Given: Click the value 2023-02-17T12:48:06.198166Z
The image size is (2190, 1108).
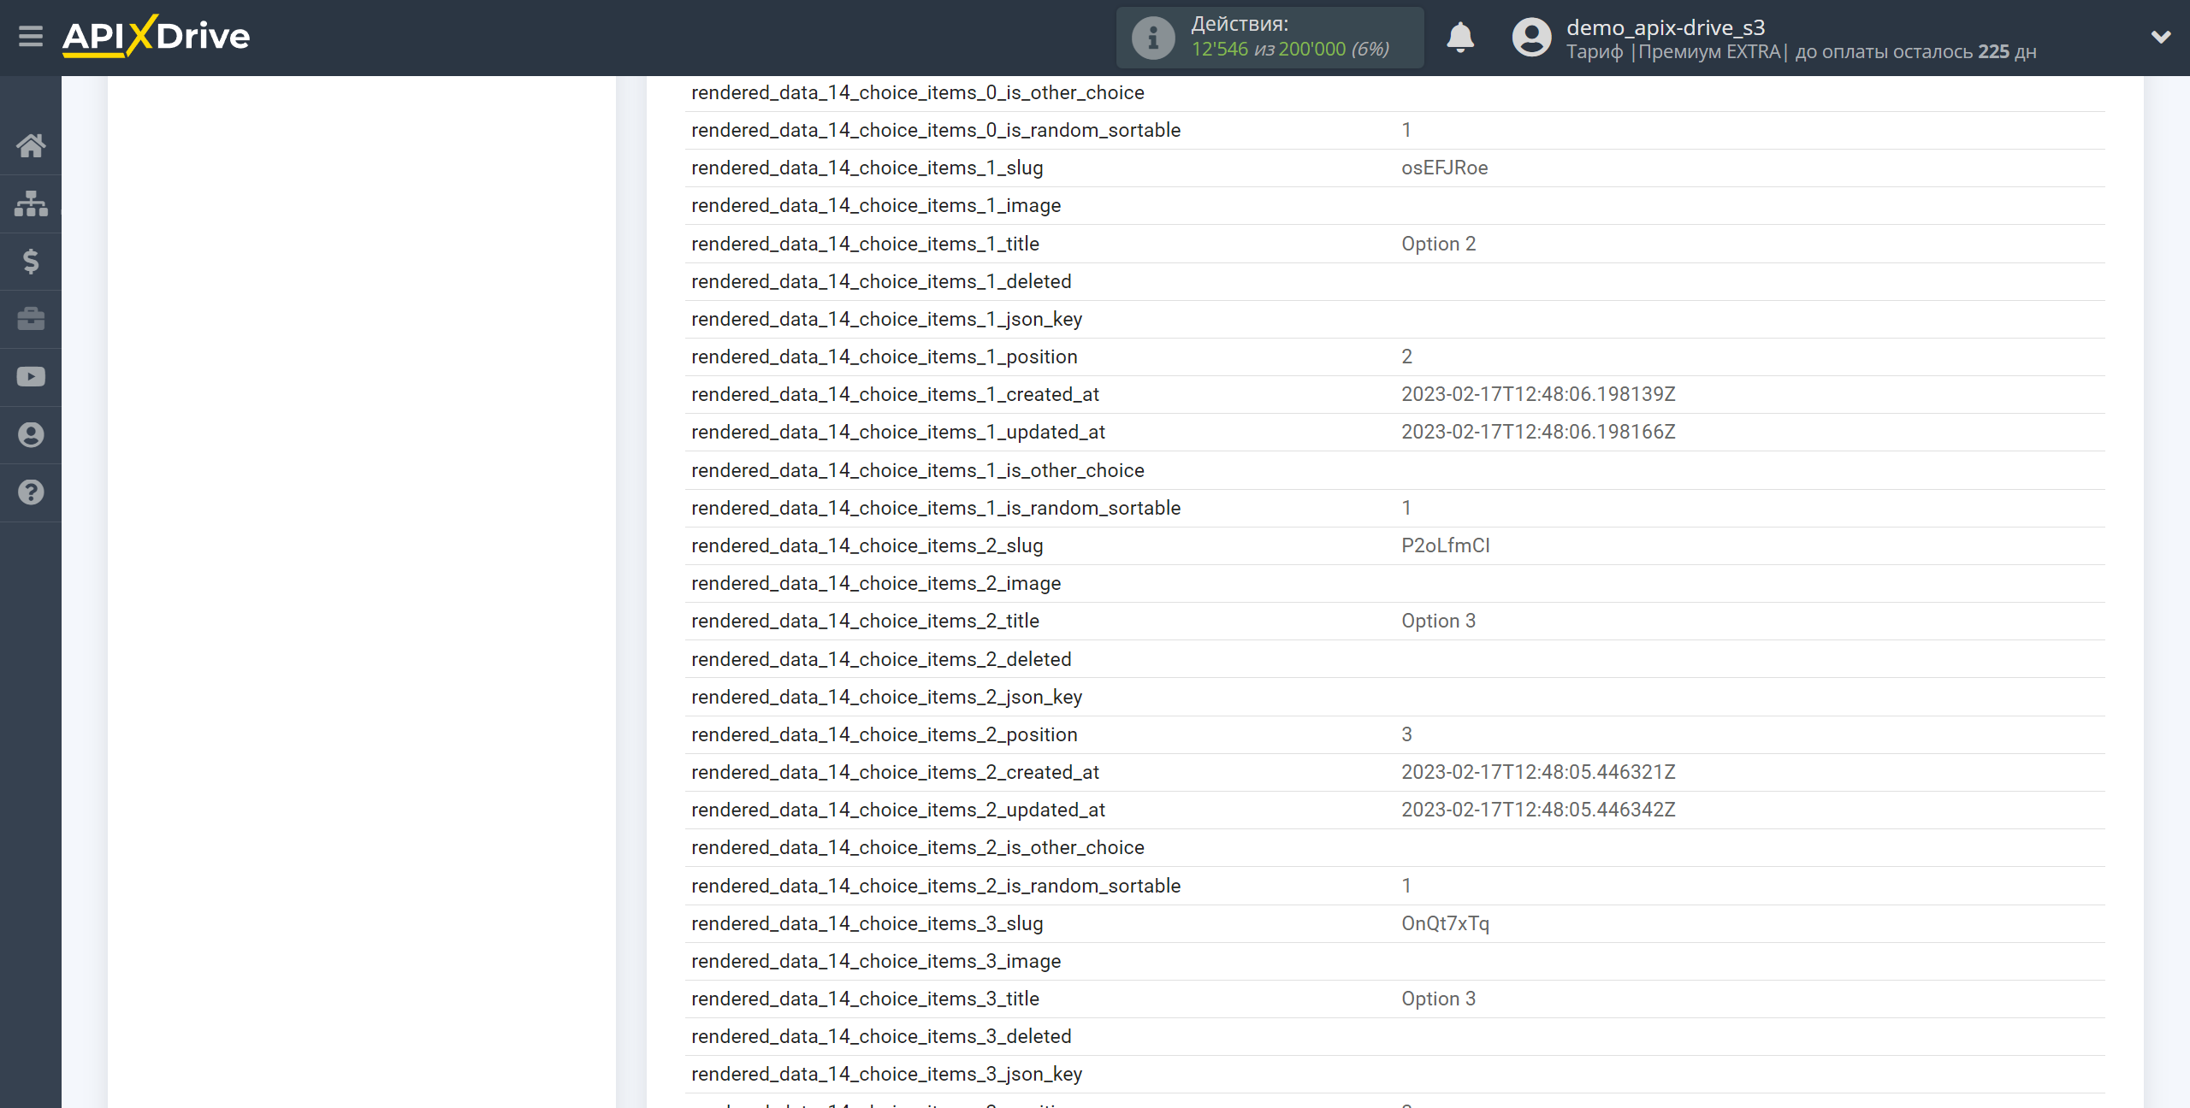Looking at the screenshot, I should pos(1538,432).
